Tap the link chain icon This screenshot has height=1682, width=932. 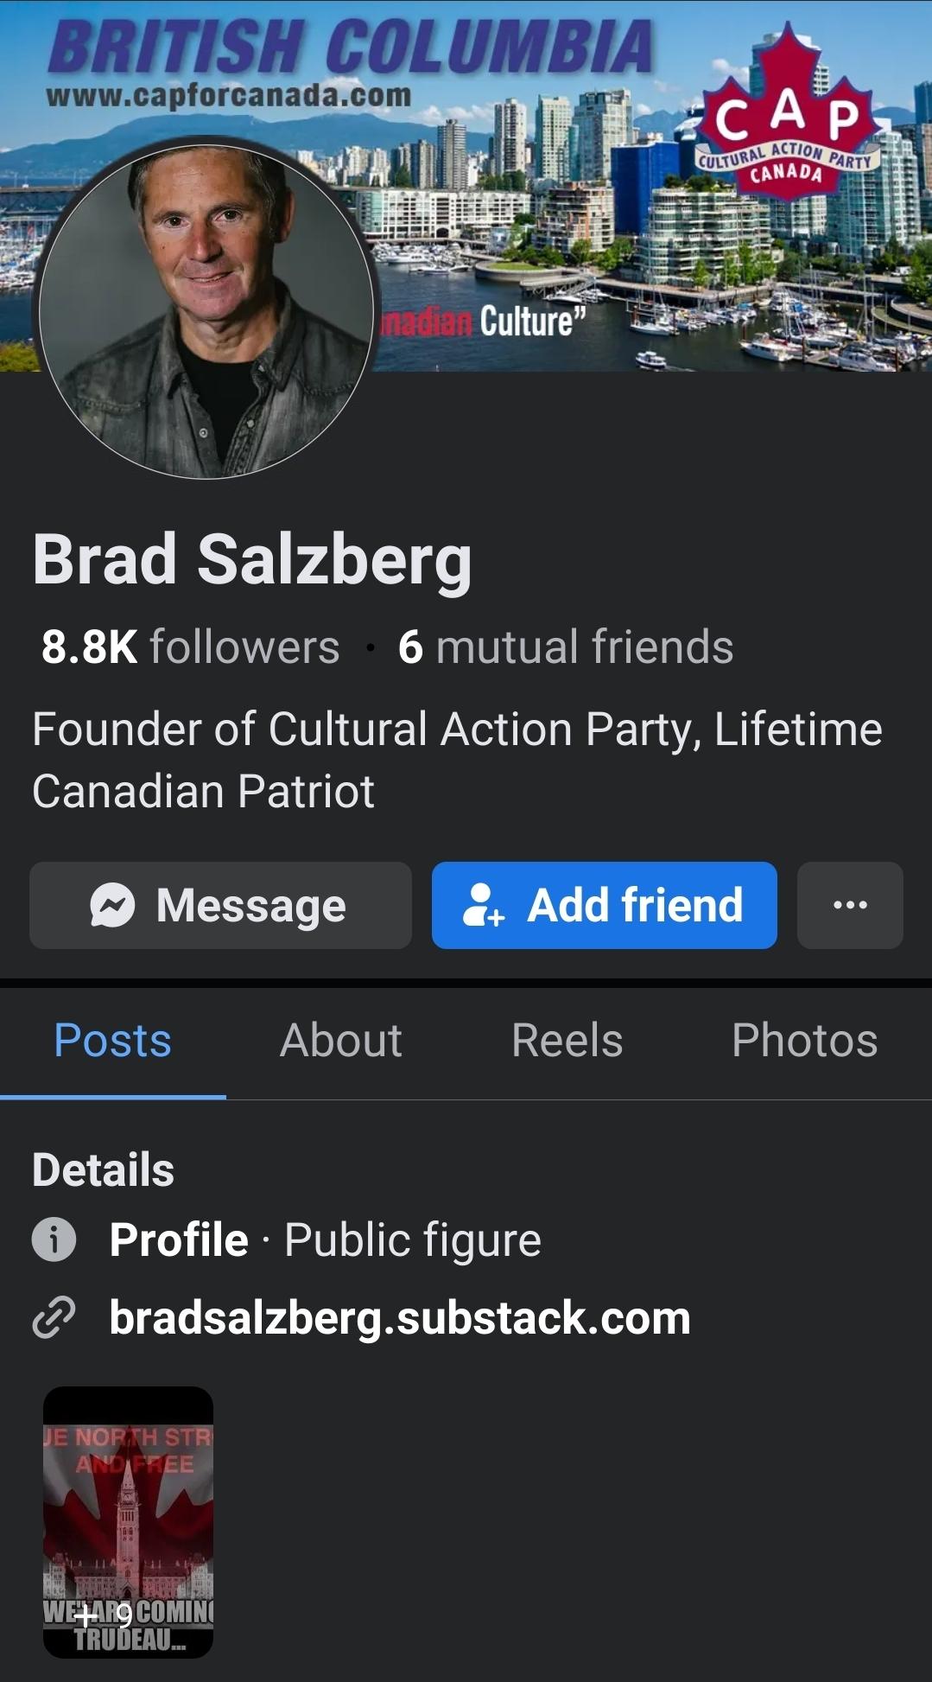[x=54, y=1318]
